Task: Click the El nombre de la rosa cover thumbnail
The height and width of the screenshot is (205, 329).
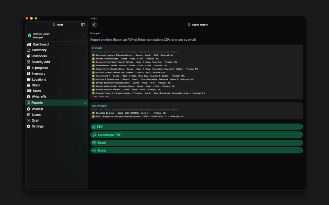Action: coord(93,113)
